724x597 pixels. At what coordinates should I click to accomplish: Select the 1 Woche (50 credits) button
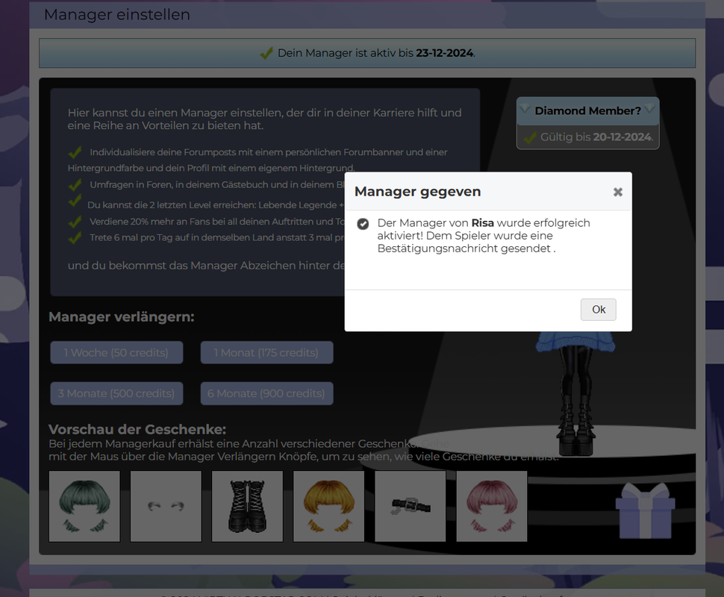pos(116,353)
